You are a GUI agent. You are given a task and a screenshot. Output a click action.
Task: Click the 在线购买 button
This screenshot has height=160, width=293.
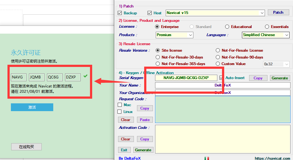(26, 147)
